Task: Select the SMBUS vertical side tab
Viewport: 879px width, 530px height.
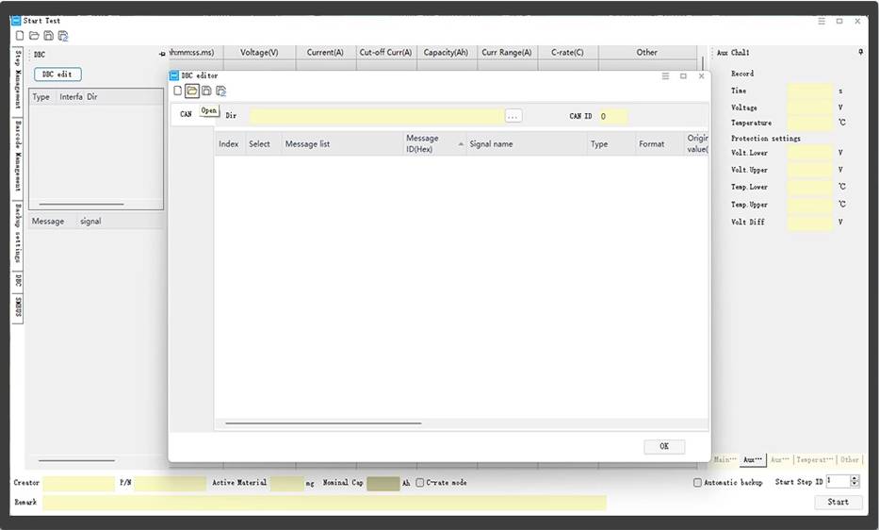Action: (18, 306)
